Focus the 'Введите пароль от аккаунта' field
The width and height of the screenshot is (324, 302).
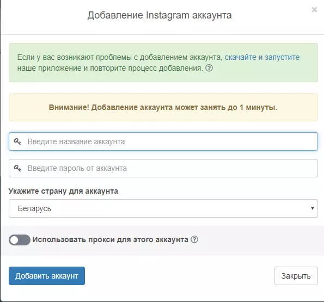point(163,168)
